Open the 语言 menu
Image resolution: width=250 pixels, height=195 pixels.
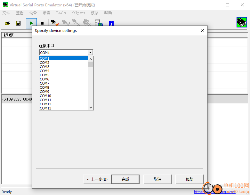[46, 13]
